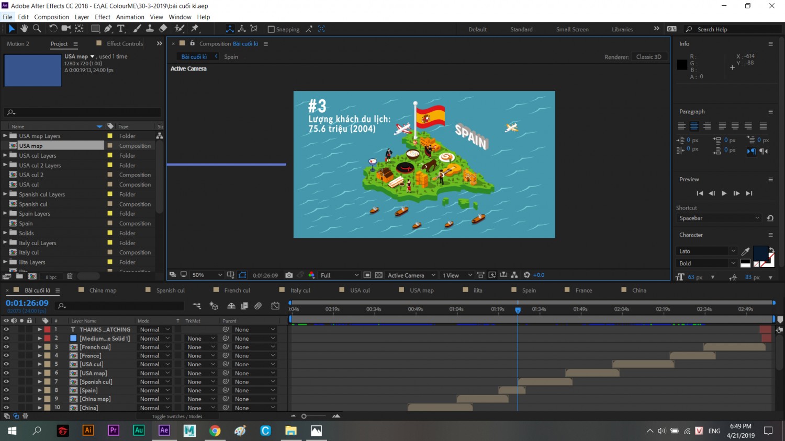Open the viewer magnification 50% dropdown
Viewport: 785px width, 441px height.
pyautogui.click(x=207, y=275)
